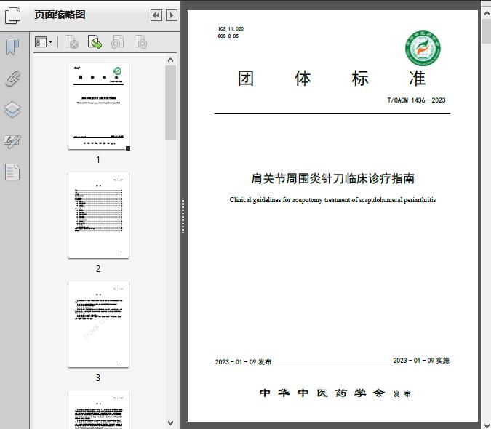491x429 pixels.
Task: Open the page thumbnails panel icon
Action: pos(12,15)
